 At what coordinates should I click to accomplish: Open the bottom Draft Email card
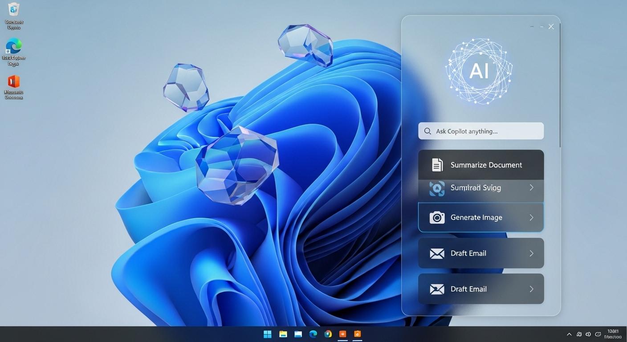[481, 289]
